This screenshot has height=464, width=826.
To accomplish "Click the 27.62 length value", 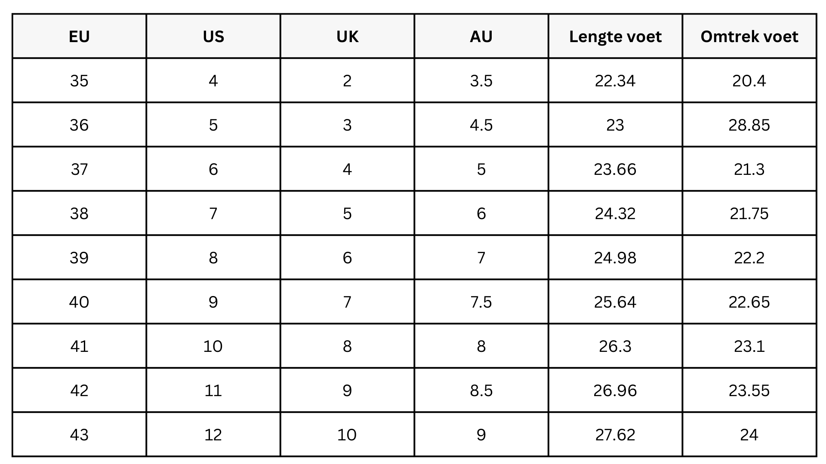I will [615, 435].
